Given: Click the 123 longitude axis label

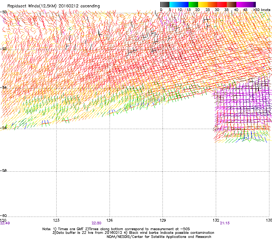Looking at the screenshot, I should click(x=56, y=220).
